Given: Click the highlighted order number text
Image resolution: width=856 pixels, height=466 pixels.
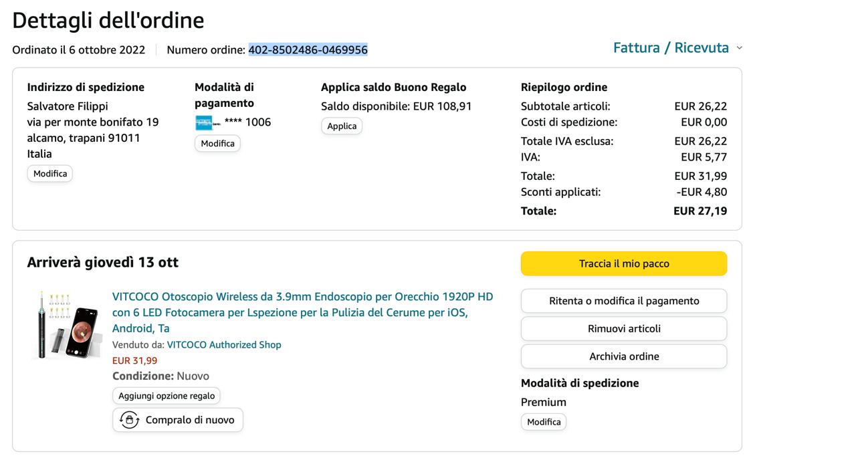Looking at the screenshot, I should tap(308, 49).
